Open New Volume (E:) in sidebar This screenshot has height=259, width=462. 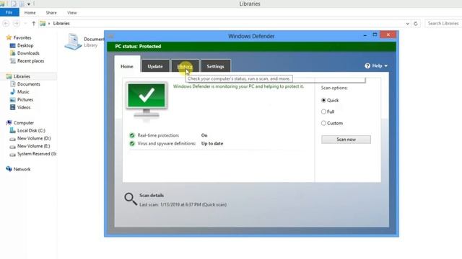(x=34, y=146)
